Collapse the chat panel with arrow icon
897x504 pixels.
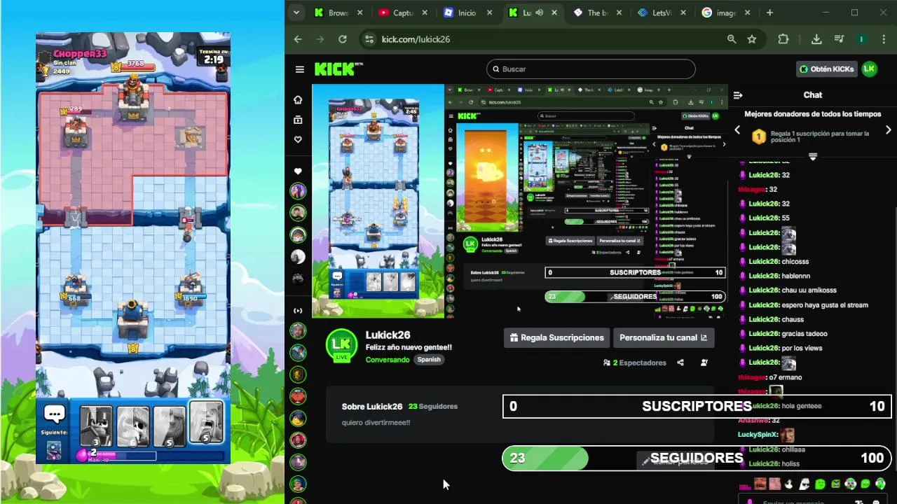[x=737, y=95]
